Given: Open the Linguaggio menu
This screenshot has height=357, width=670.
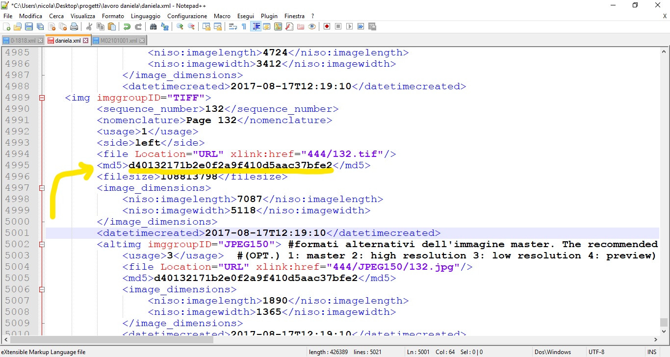Looking at the screenshot, I should coord(146,16).
